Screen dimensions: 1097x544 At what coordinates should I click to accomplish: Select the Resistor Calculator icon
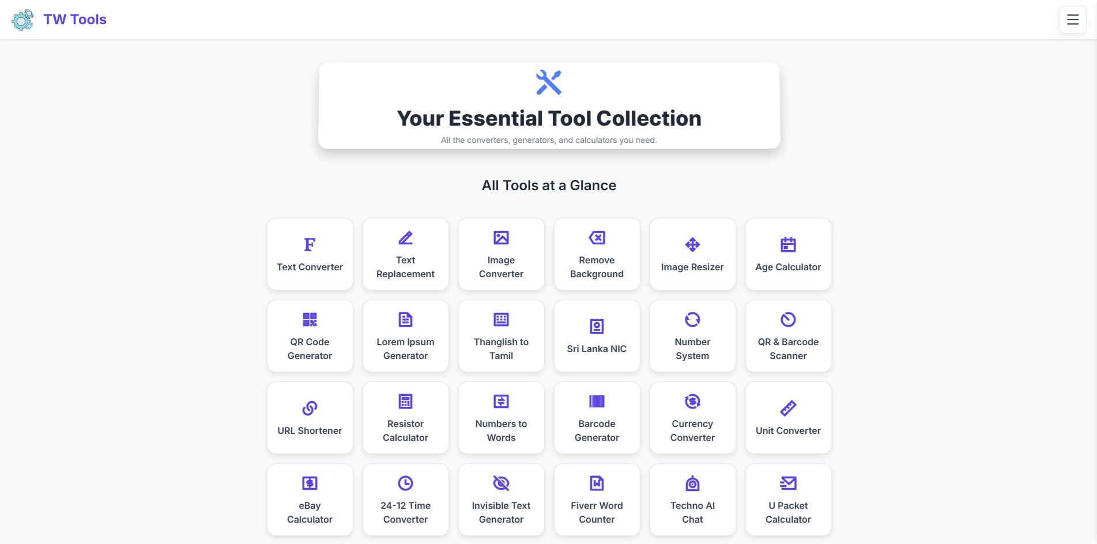[x=405, y=401]
